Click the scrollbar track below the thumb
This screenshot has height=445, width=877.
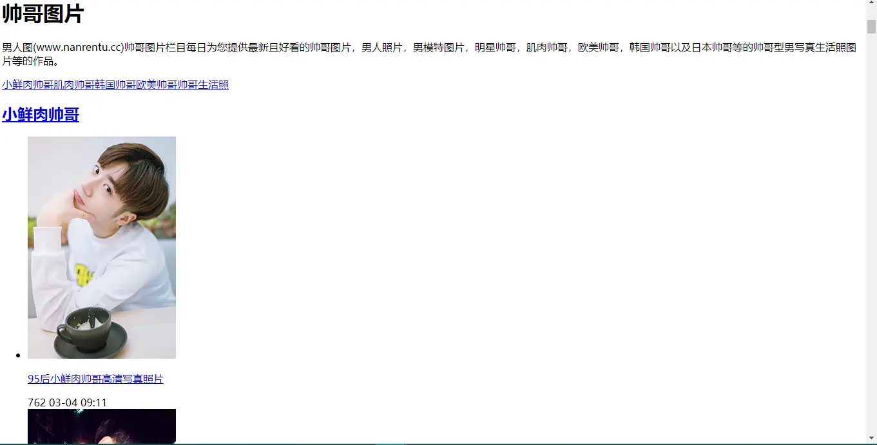872,225
